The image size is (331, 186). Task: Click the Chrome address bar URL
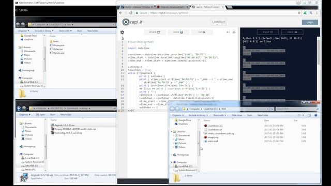169,13
